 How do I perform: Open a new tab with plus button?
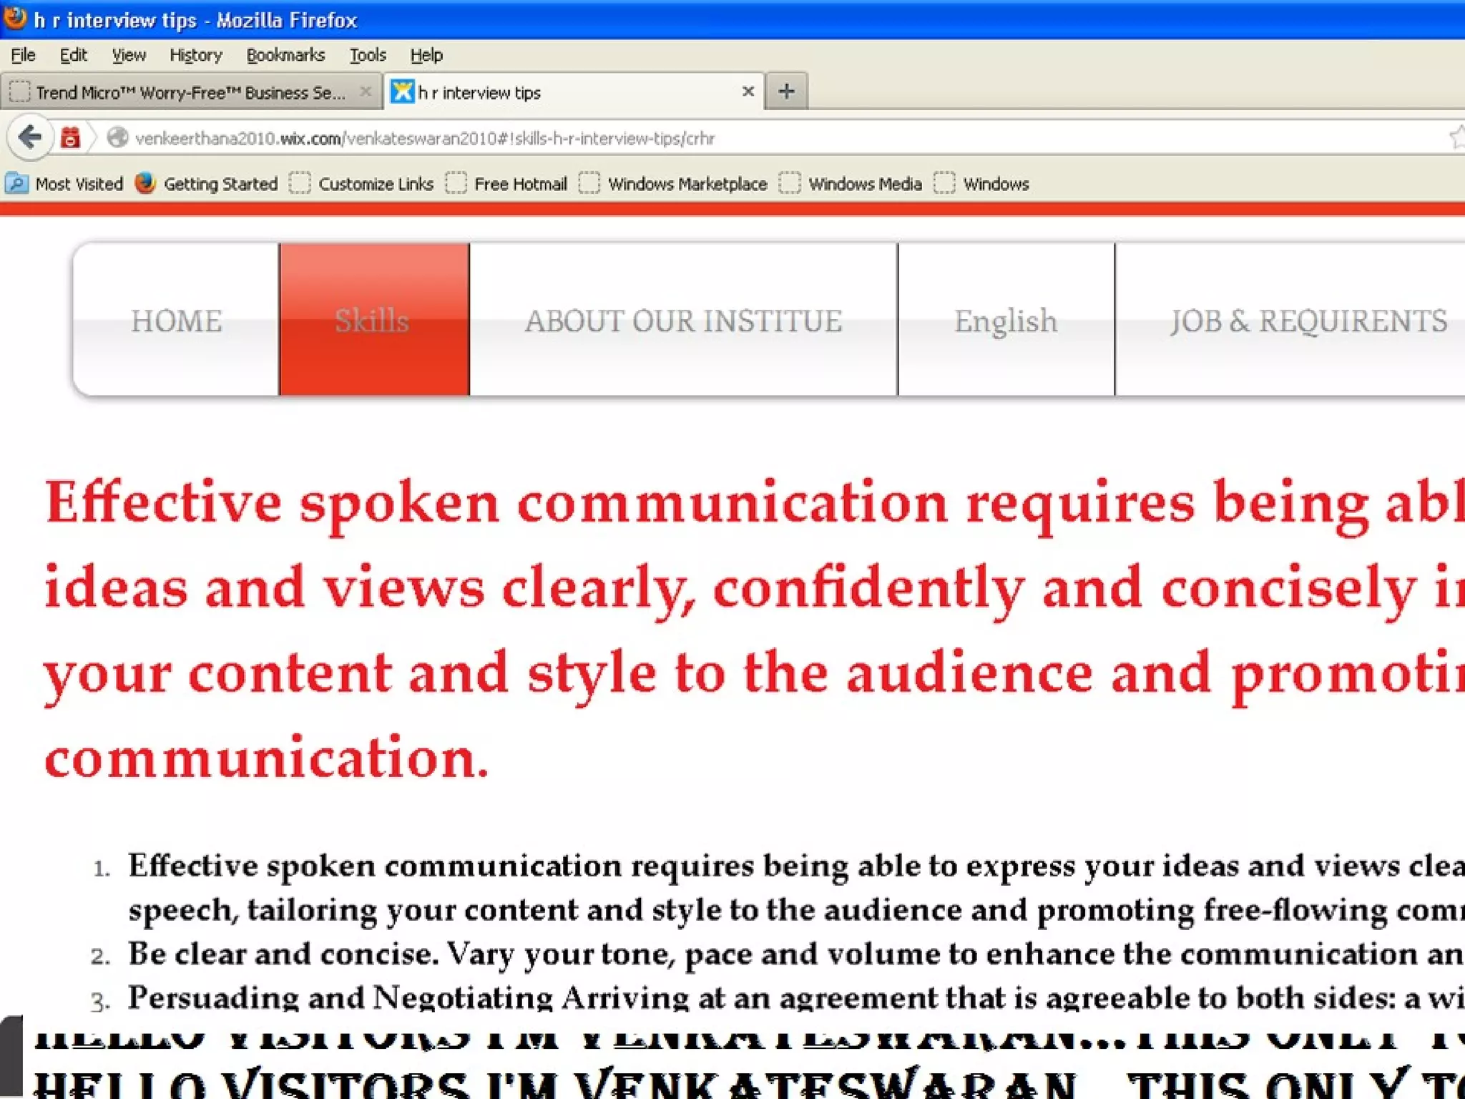coord(786,92)
